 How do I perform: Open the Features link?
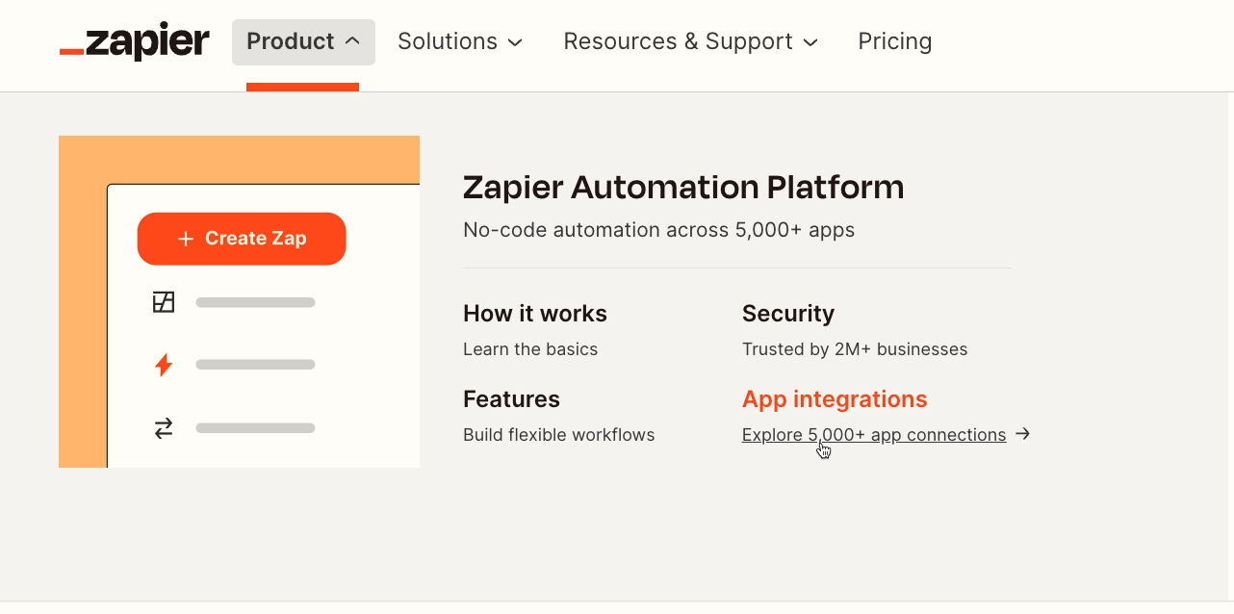coord(511,399)
